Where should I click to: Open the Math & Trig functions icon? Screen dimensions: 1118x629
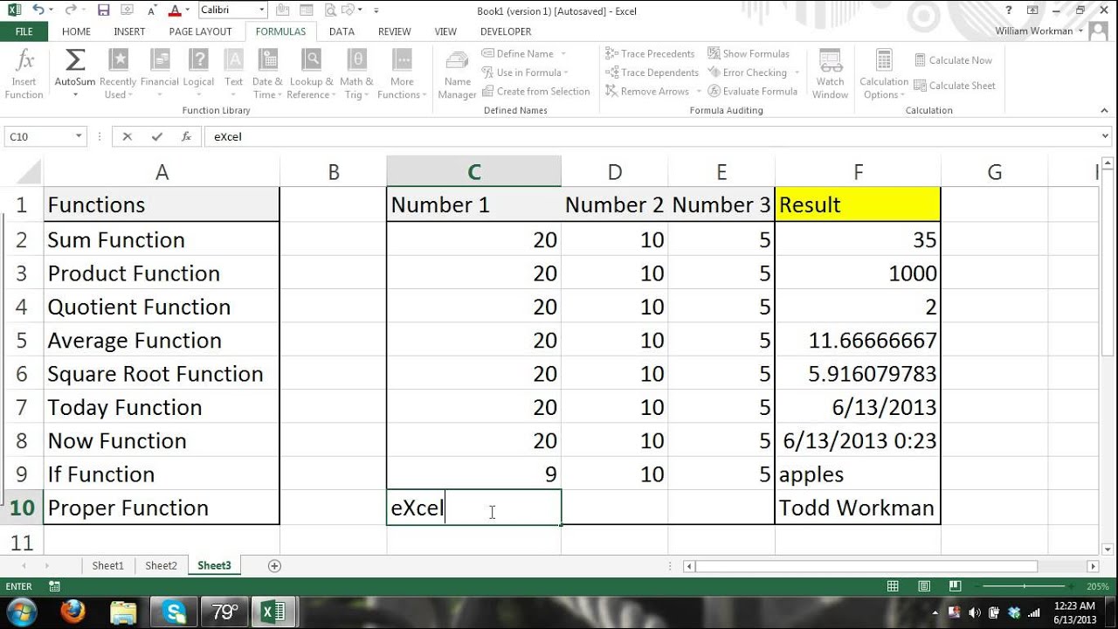357,60
